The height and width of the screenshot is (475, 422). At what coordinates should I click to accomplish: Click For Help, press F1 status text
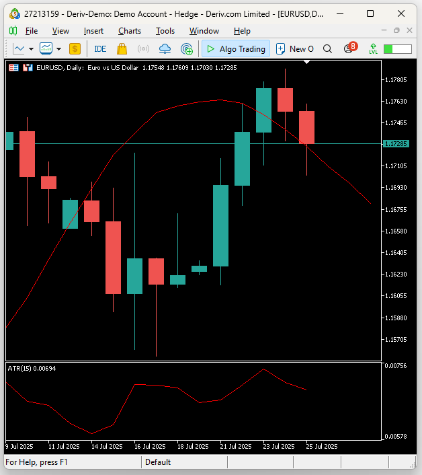[x=36, y=462]
